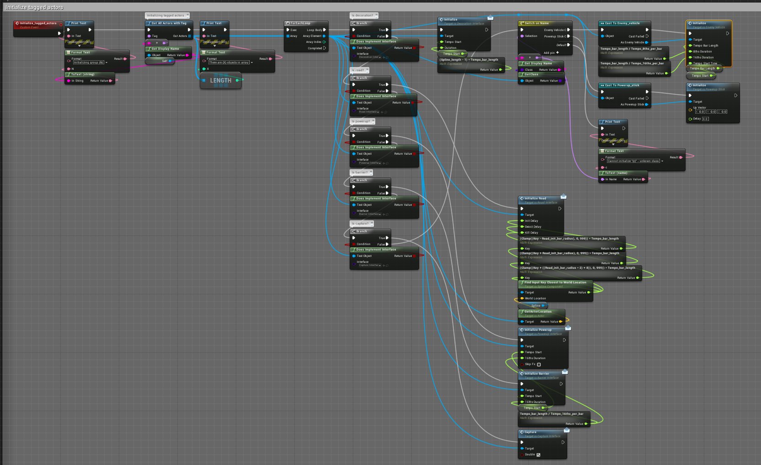Click the Spline variable output pin
761x465 pixels.
[x=544, y=305]
